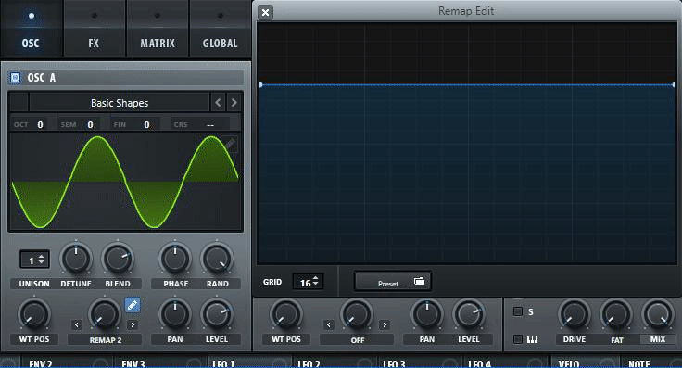The height and width of the screenshot is (368, 682).
Task: Click the PHASE knob
Action: point(175,259)
